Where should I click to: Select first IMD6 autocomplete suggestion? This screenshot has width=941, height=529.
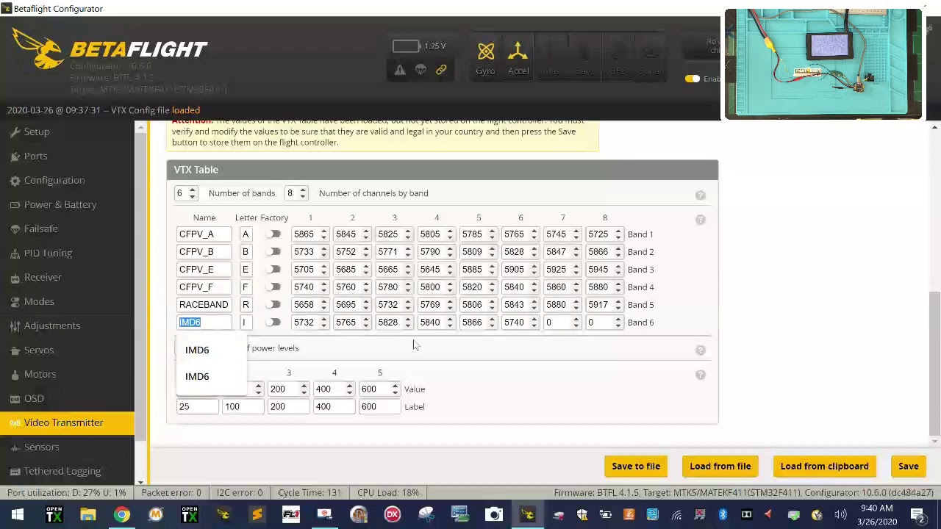pos(211,350)
